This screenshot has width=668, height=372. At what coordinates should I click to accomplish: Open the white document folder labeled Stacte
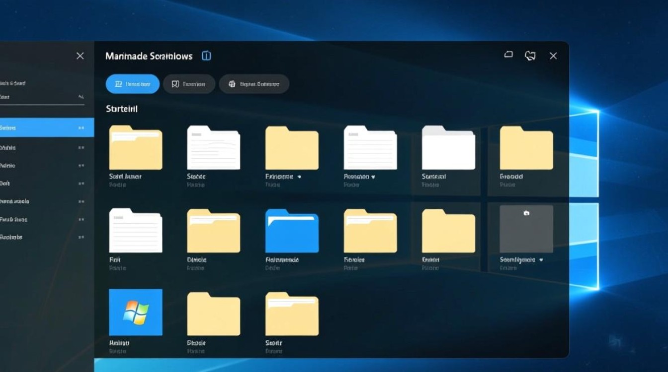pos(213,148)
